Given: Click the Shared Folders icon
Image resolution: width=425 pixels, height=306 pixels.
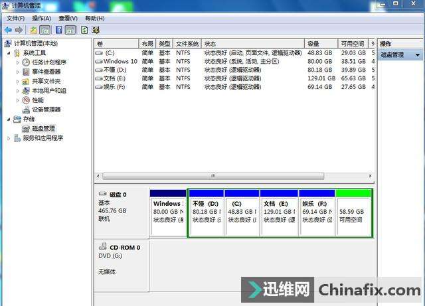Looking at the screenshot, I should tap(25, 81).
